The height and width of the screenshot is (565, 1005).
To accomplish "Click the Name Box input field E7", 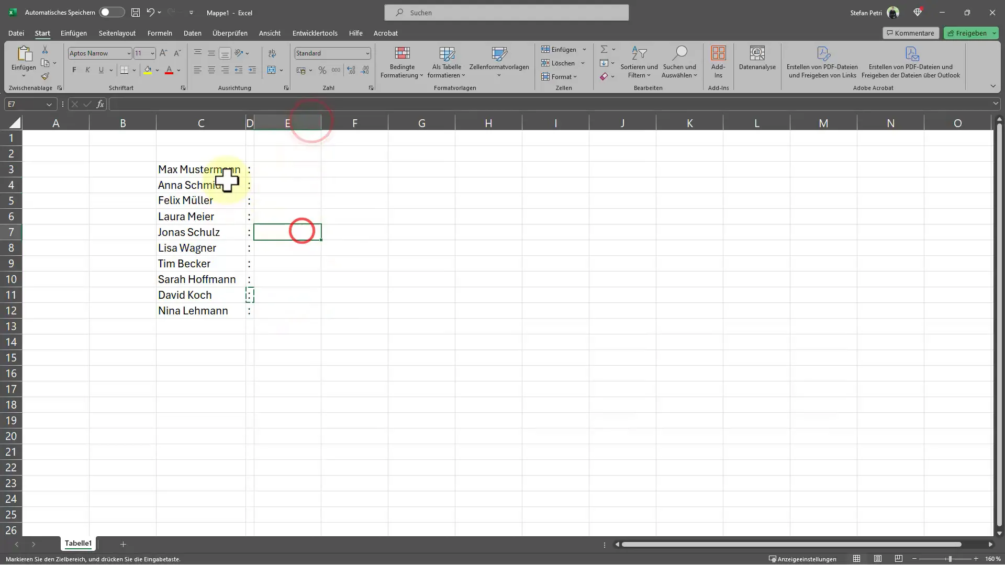I will (x=28, y=104).
